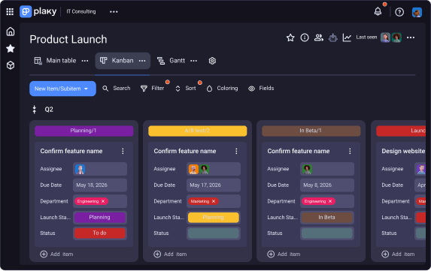
Task: Open the automations robot icon
Action: 333,38
